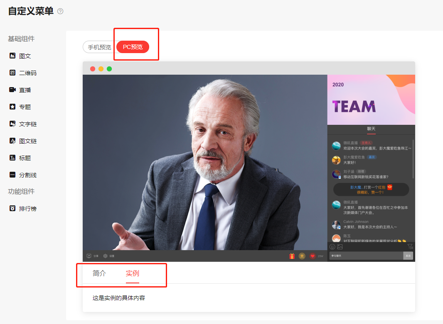Click the 聊天 tab in the preview

pyautogui.click(x=371, y=129)
